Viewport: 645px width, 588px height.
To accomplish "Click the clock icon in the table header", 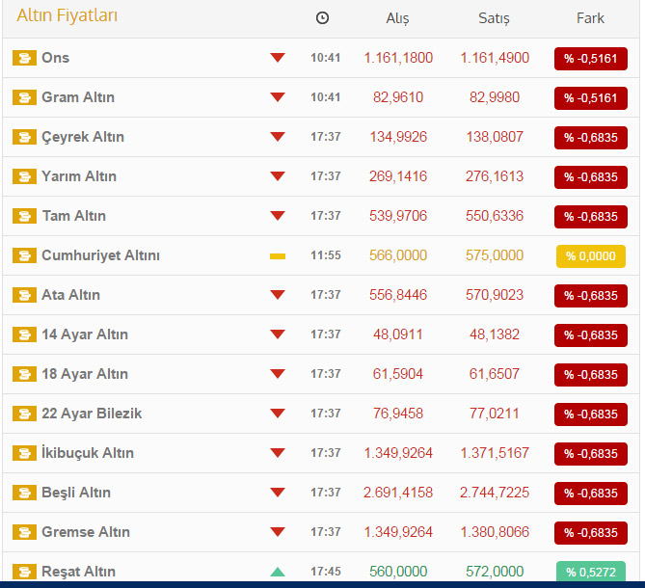I will (x=322, y=17).
